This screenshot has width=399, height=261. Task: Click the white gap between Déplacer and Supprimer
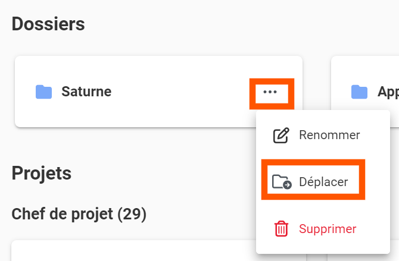(322, 207)
